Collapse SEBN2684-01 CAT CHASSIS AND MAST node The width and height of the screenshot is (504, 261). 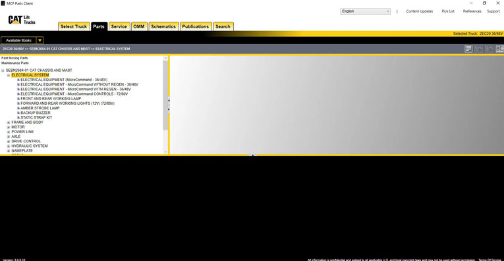(3, 71)
